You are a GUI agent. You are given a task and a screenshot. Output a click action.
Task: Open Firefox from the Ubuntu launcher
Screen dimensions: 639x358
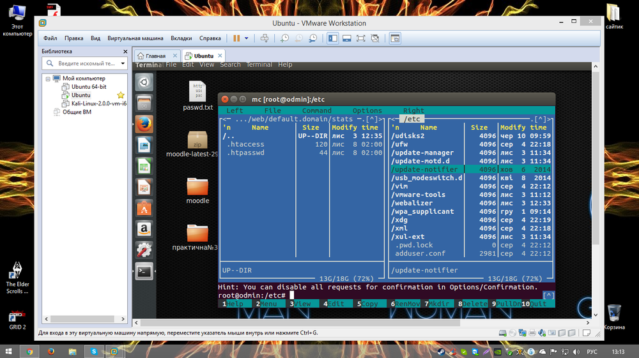pyautogui.click(x=144, y=123)
